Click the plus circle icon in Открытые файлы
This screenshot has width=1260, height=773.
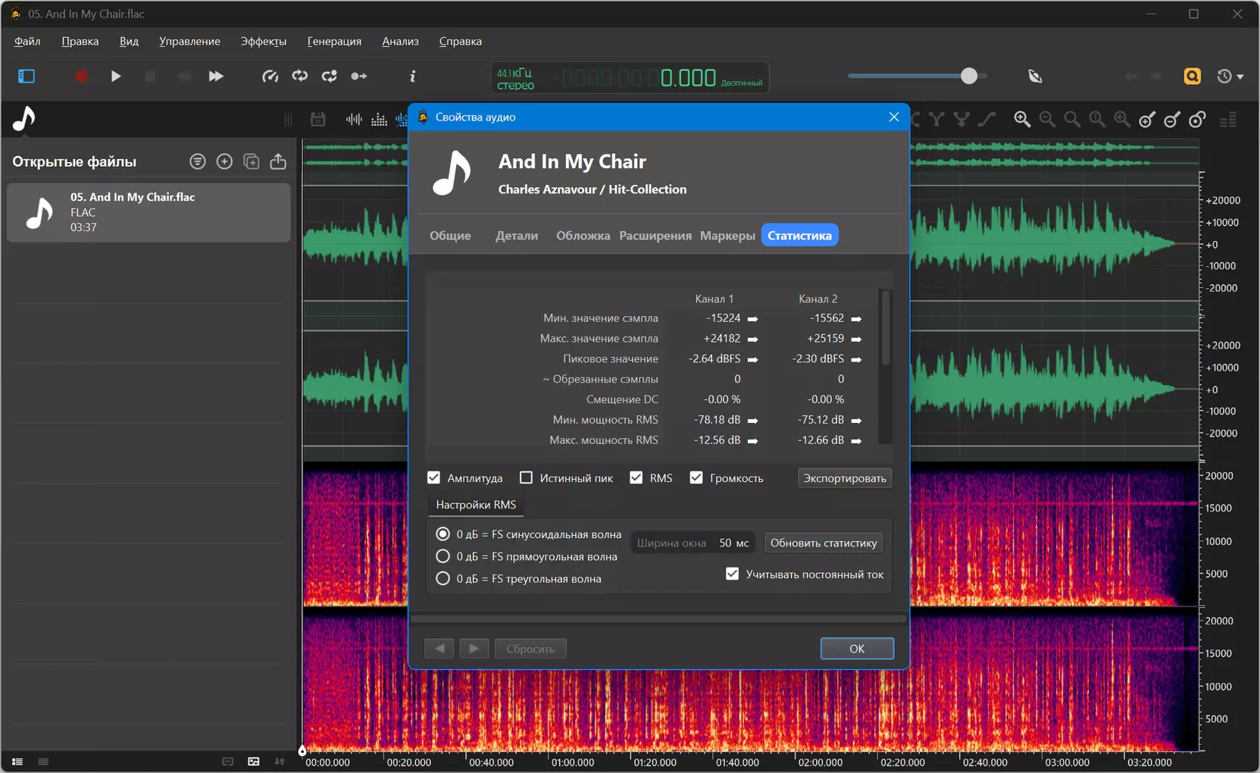coord(224,161)
